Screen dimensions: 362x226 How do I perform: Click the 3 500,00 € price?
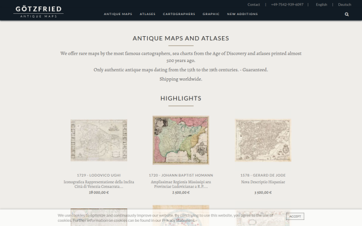pos(263,192)
